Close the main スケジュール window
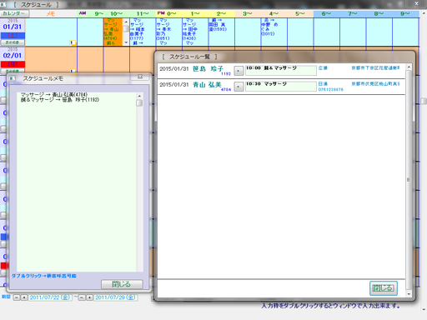Viewport: 427px width, 320px height. (416, 3)
